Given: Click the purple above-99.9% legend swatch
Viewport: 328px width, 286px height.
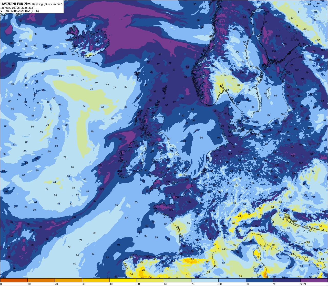Looking at the screenshot, I should click(x=314, y=280).
